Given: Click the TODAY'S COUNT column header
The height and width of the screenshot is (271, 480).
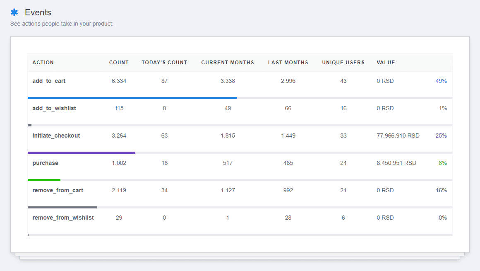Looking at the screenshot, I should 164,63.
